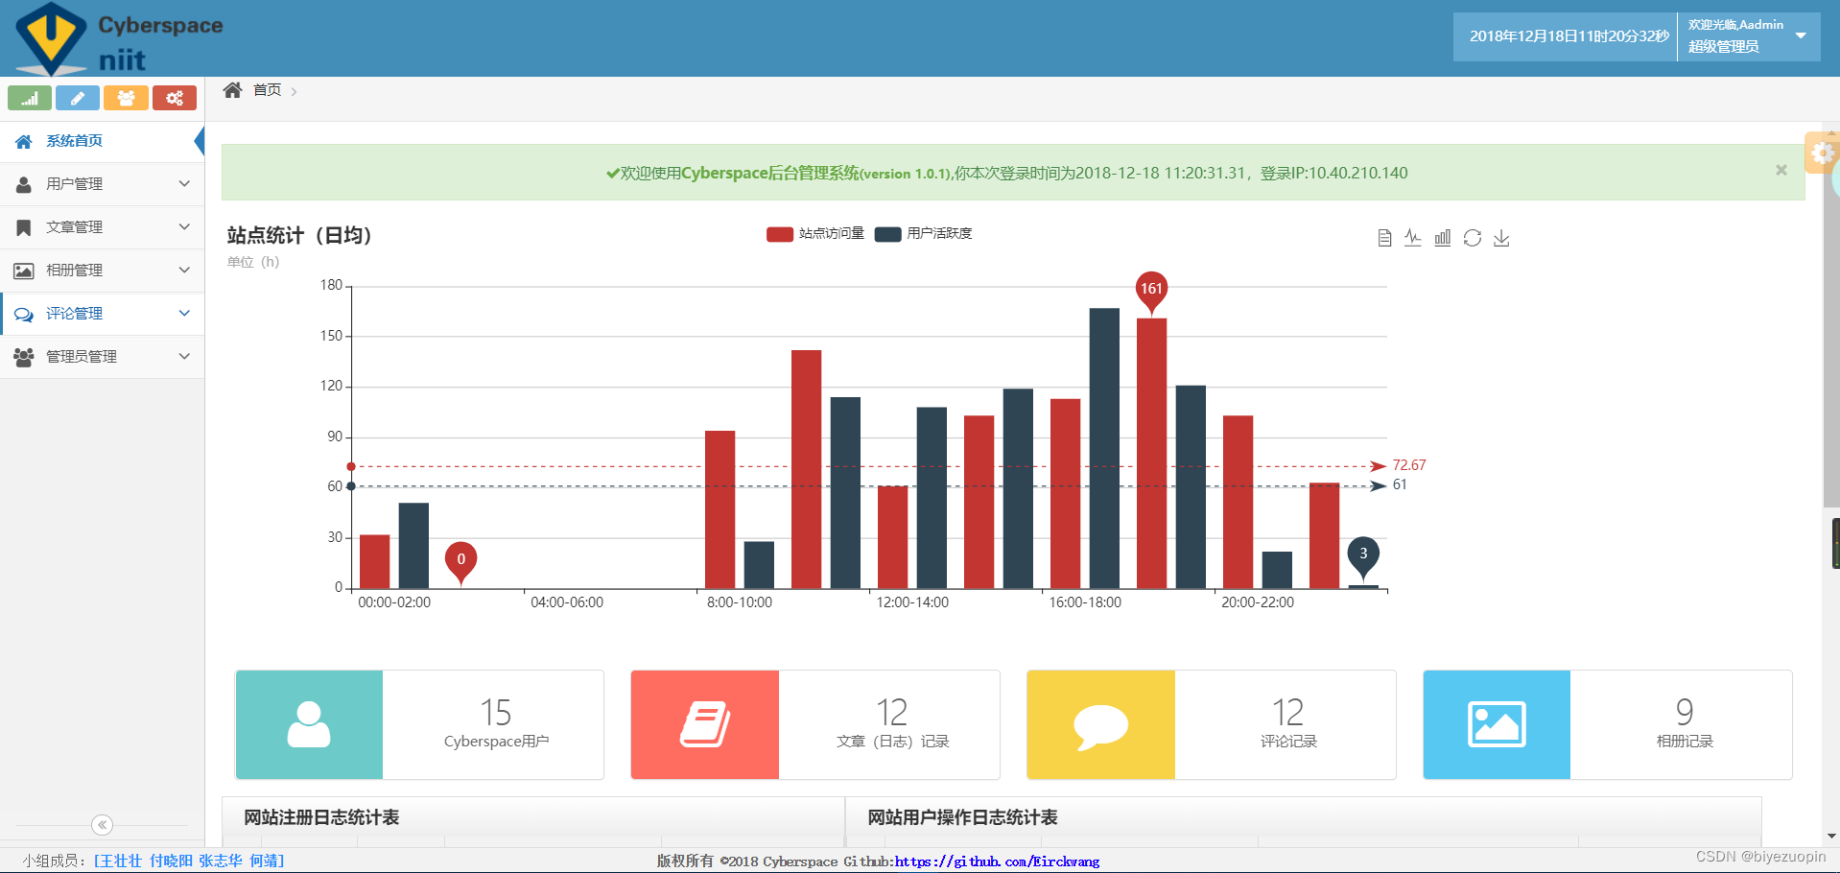1840x873 pixels.
Task: Click the 9 相册记录 count
Action: point(1685,713)
